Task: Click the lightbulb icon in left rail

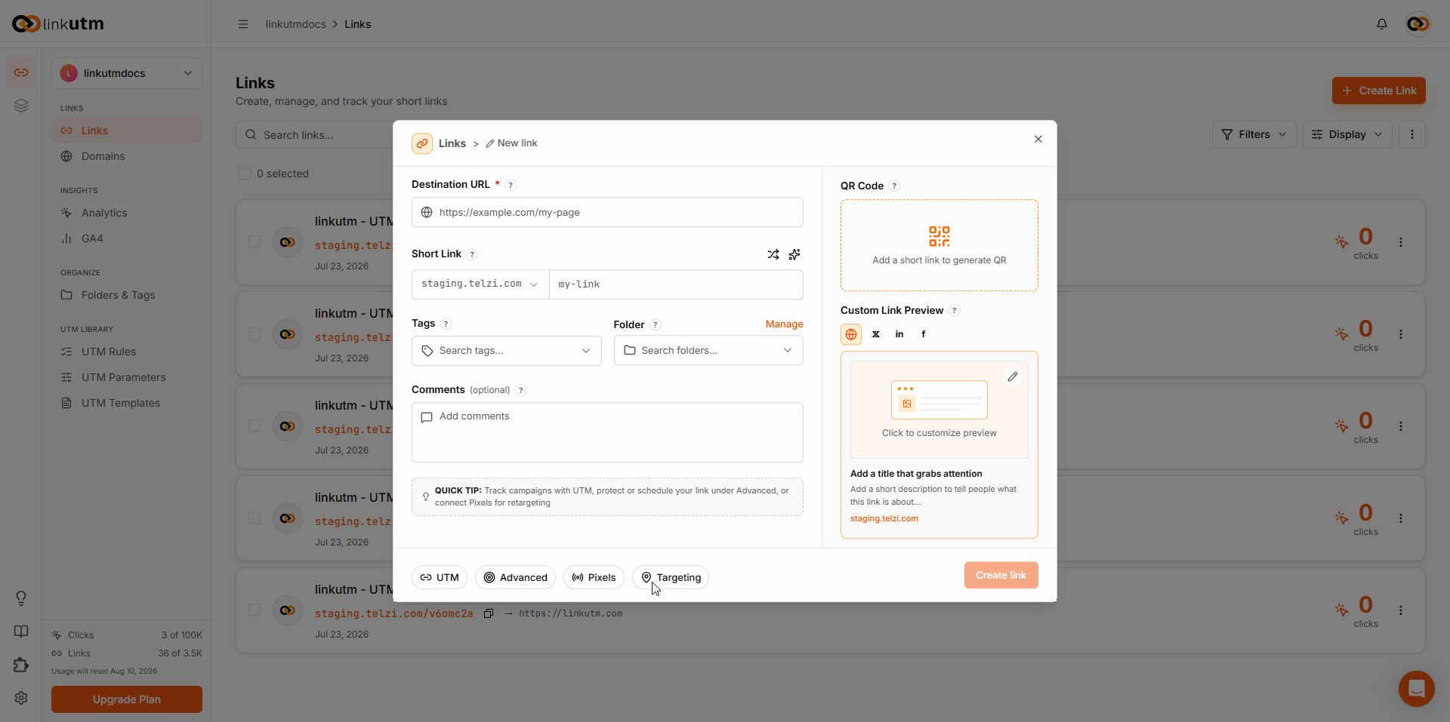Action: [x=21, y=598]
